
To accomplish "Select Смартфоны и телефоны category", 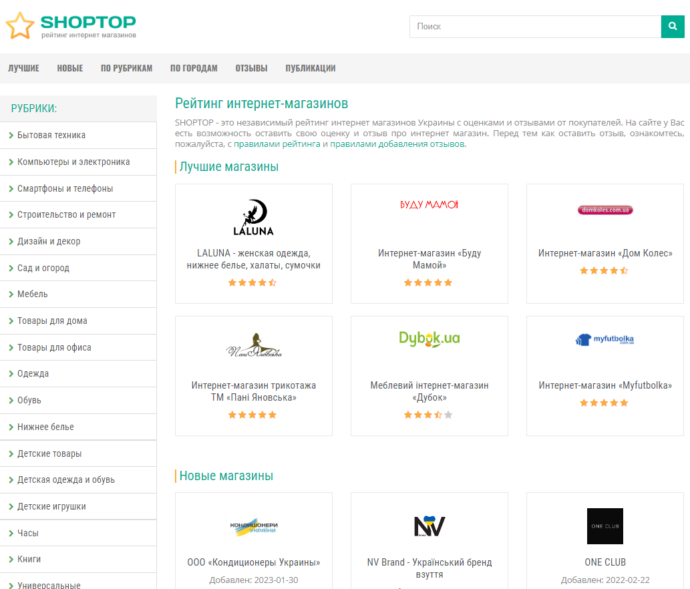I will pyautogui.click(x=78, y=189).
